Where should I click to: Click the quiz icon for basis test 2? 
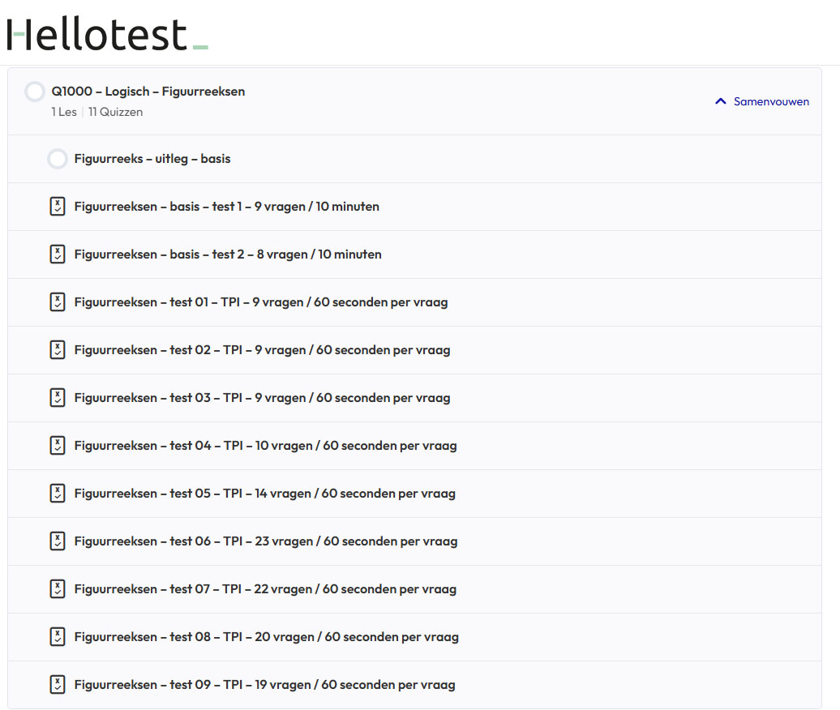(57, 254)
